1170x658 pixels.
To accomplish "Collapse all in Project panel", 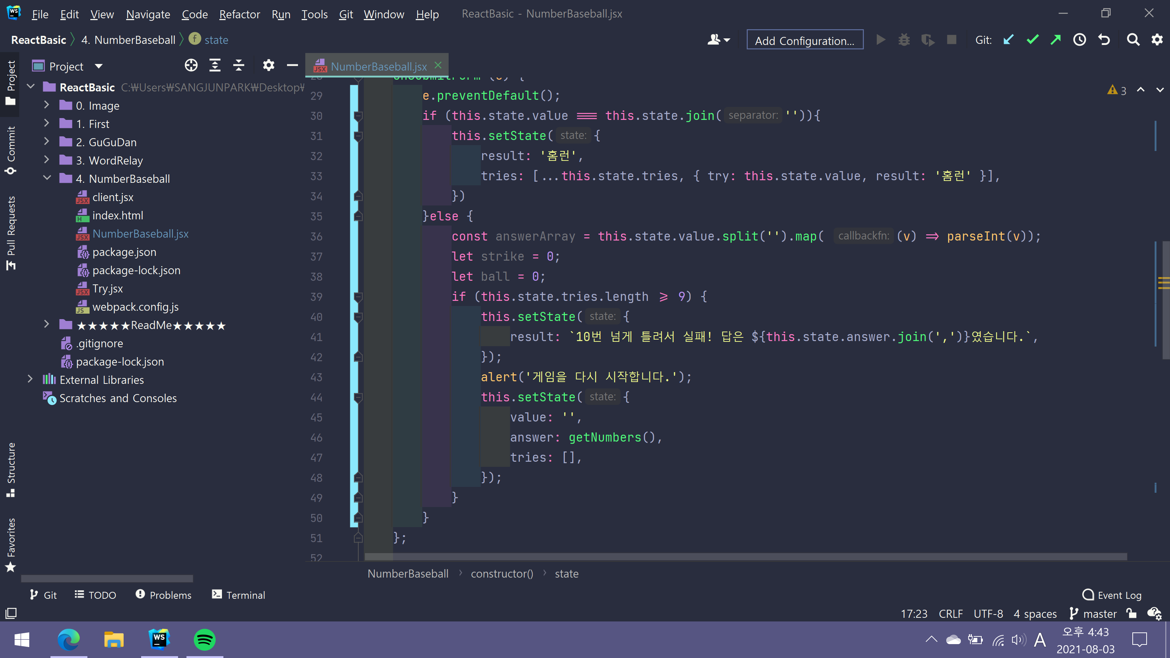I will pos(239,66).
